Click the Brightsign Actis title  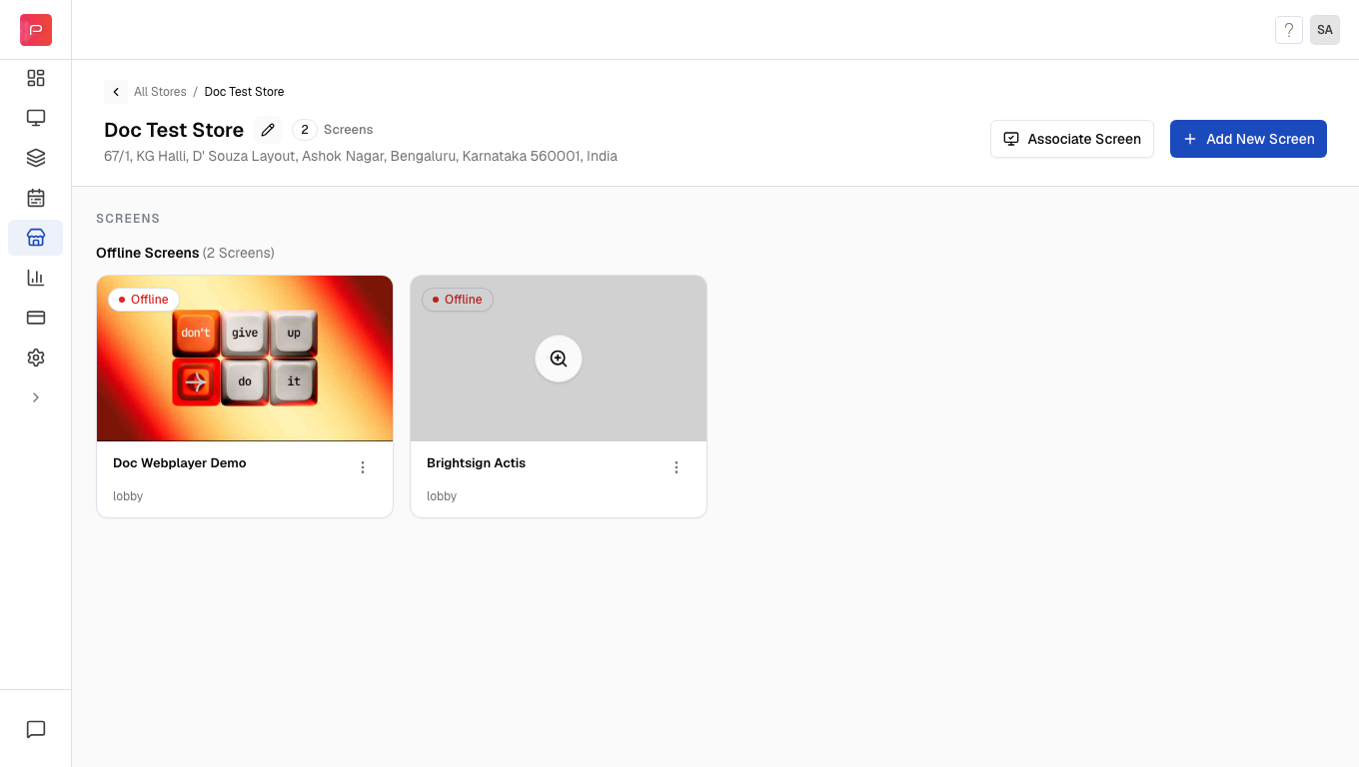[476, 463]
